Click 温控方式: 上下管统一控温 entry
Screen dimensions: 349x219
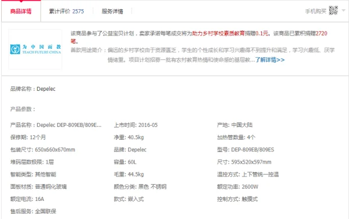click(x=248, y=174)
